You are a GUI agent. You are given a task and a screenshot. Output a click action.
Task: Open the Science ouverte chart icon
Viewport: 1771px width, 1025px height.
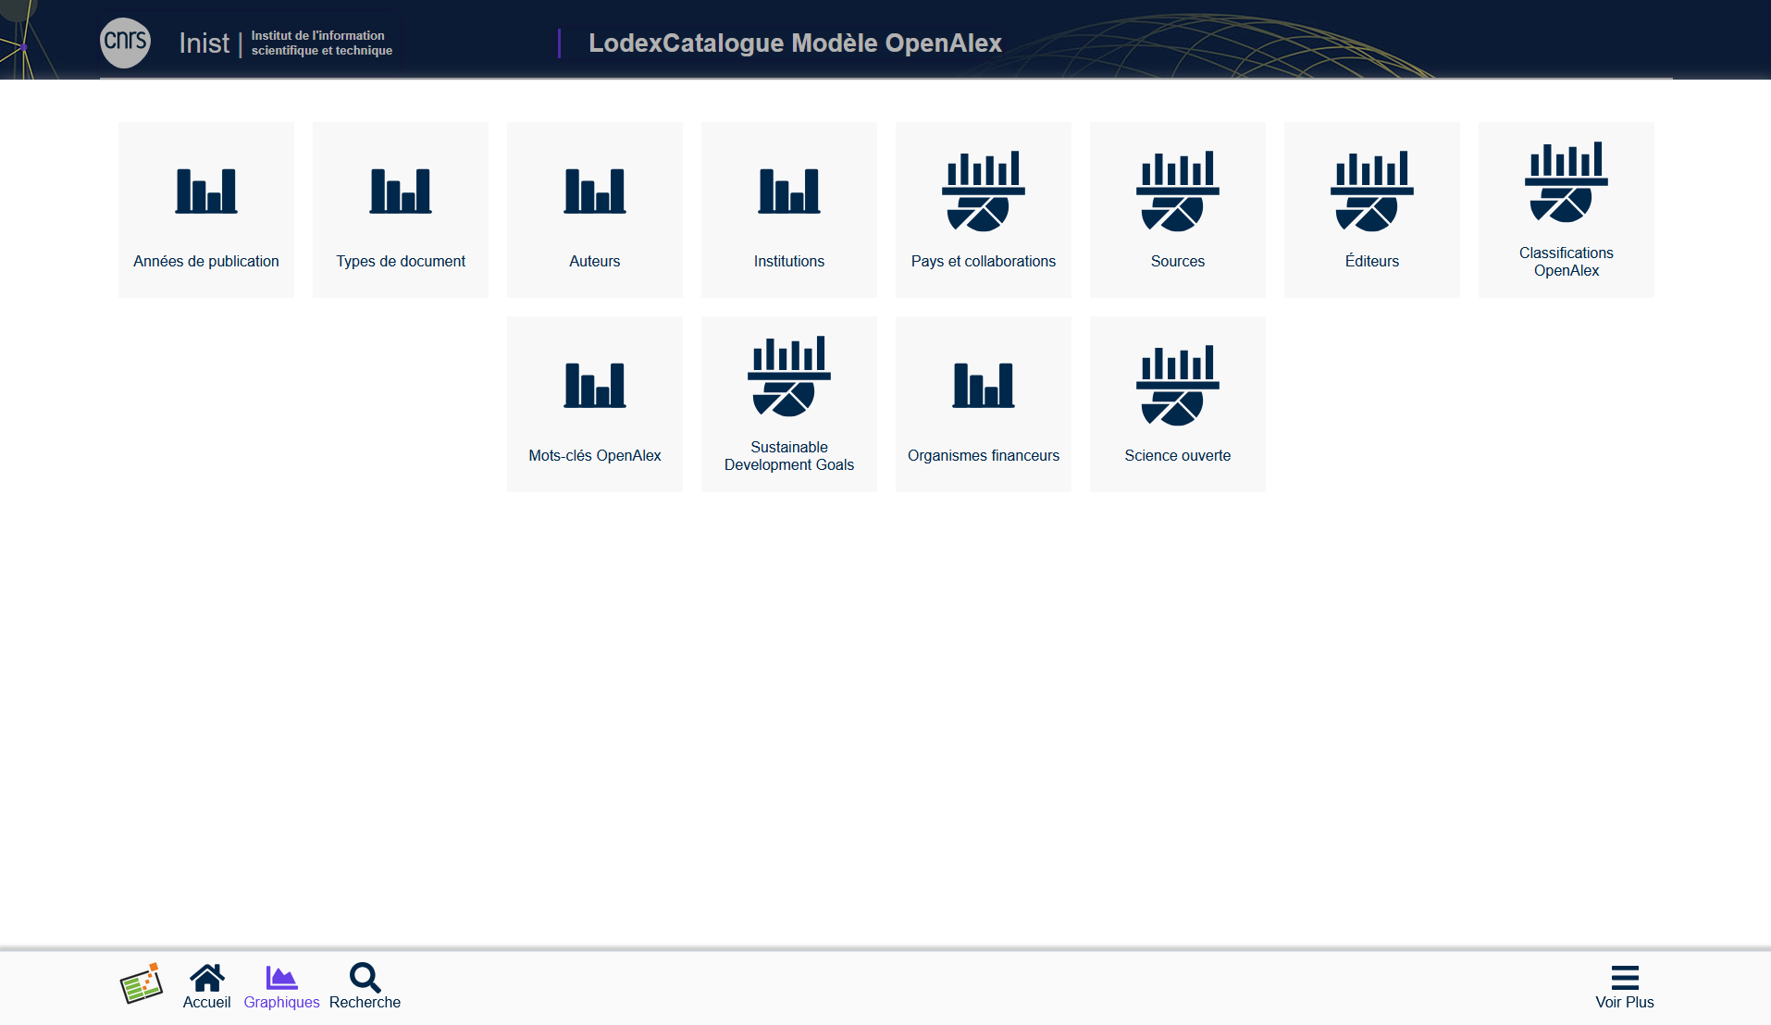click(x=1178, y=386)
